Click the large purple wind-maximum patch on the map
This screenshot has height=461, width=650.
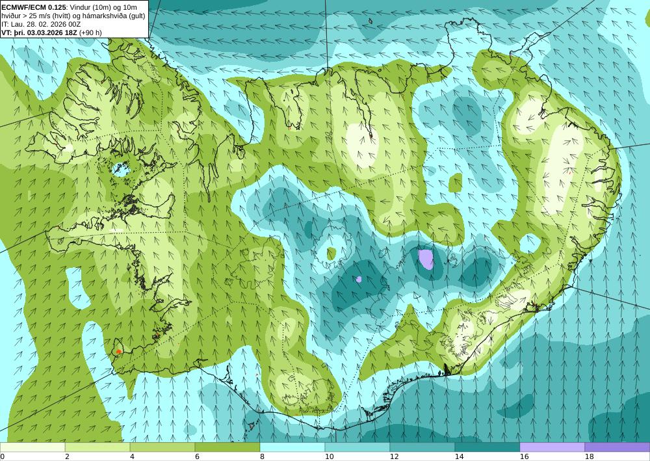tap(426, 259)
